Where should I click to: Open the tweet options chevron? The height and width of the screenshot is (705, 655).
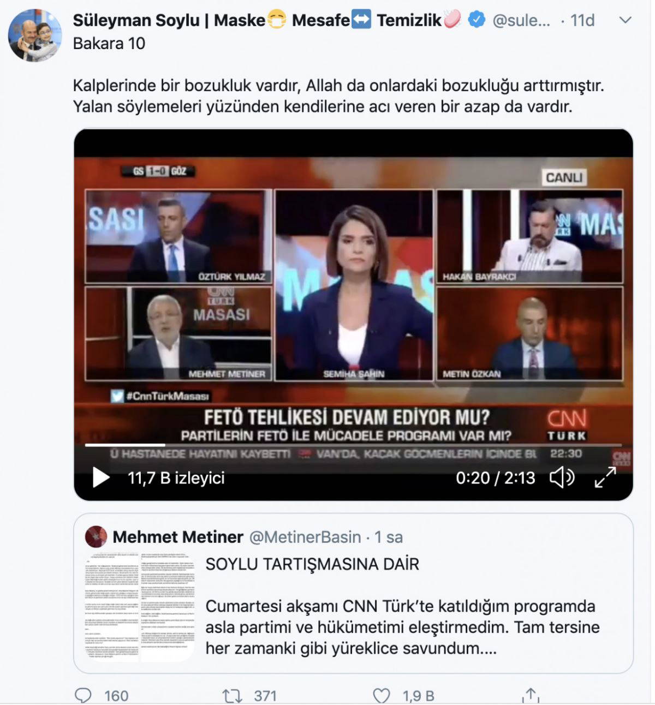(626, 20)
